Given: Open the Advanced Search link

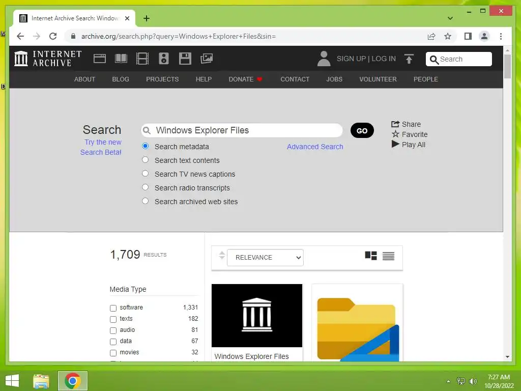Looking at the screenshot, I should pos(315,147).
